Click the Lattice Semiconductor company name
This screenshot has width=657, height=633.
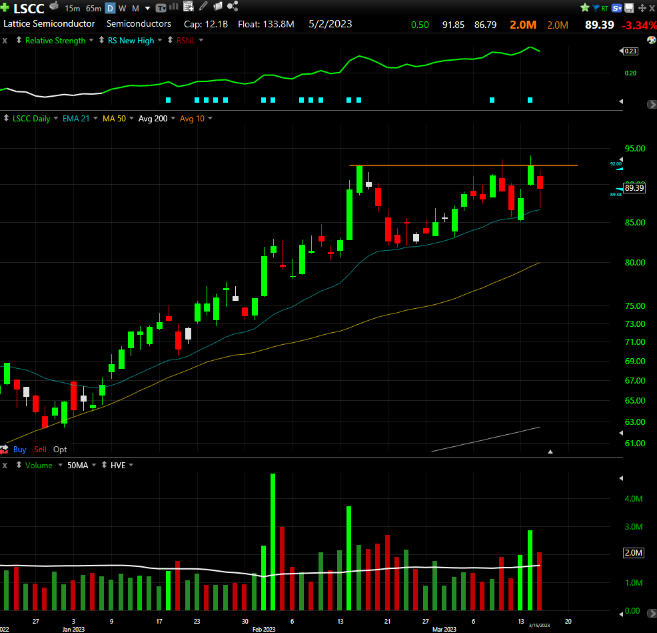pos(49,24)
